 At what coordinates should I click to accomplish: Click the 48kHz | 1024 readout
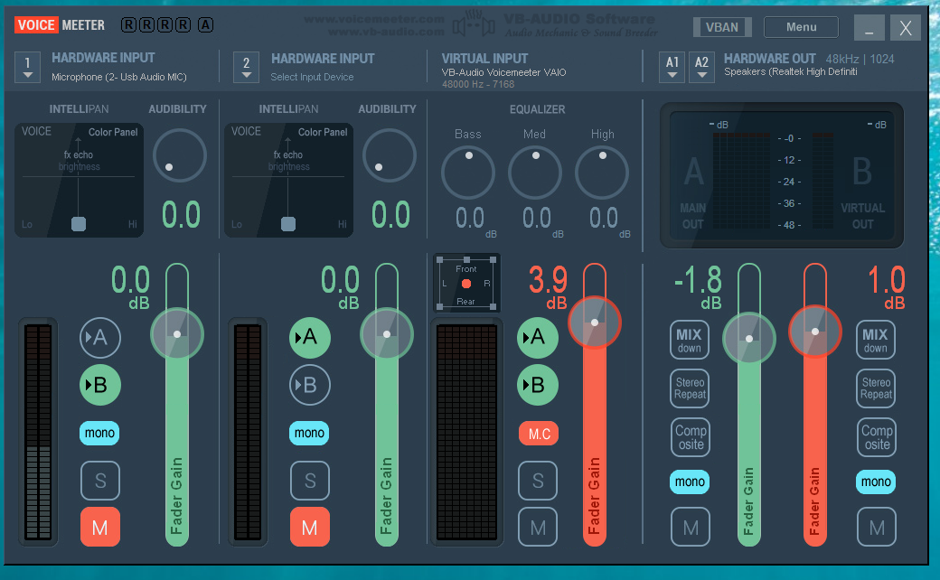pyautogui.click(x=860, y=60)
